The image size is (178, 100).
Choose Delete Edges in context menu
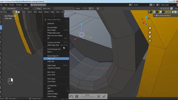coord(56,96)
